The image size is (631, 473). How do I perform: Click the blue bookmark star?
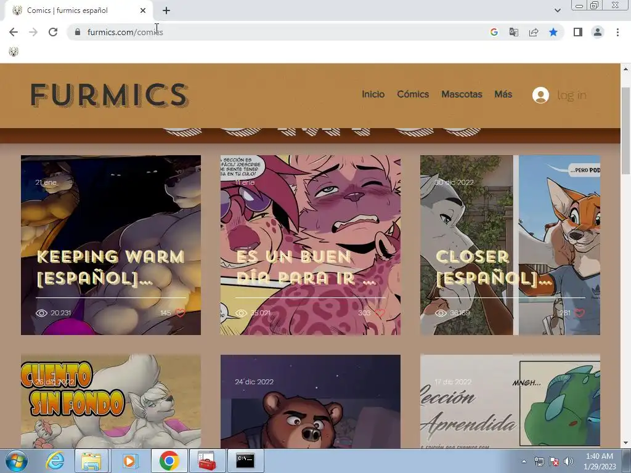coord(553,32)
